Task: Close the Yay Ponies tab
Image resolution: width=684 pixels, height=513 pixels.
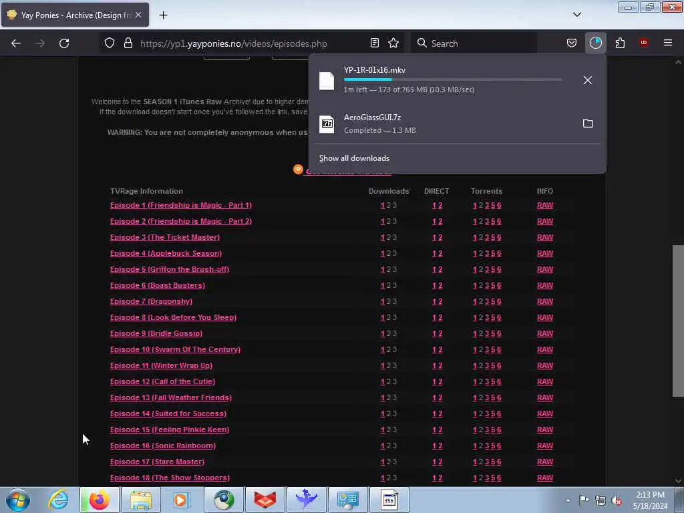Action: [138, 15]
